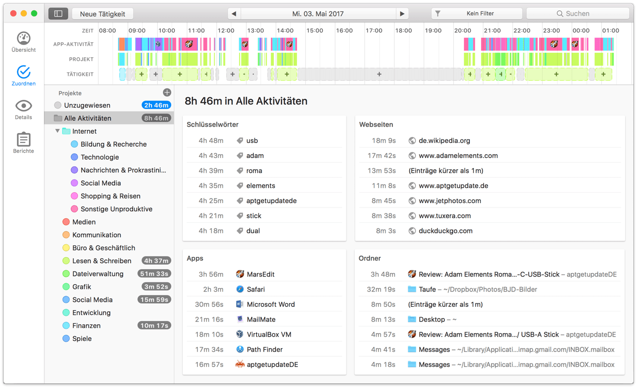The height and width of the screenshot is (387, 637).
Task: Click the VirtualBox VM cube icon
Action: point(240,334)
